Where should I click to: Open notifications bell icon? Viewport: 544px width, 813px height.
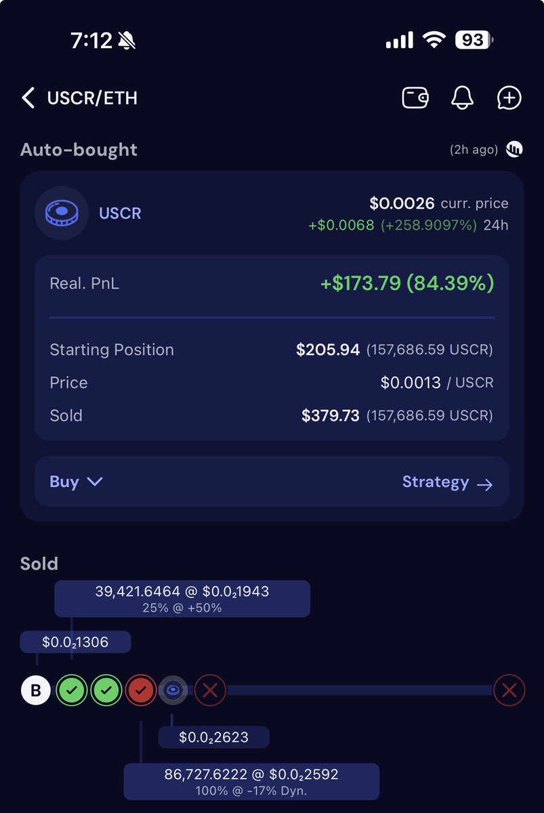(x=462, y=98)
